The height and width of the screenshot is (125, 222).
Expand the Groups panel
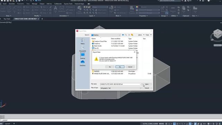coord(164,16)
